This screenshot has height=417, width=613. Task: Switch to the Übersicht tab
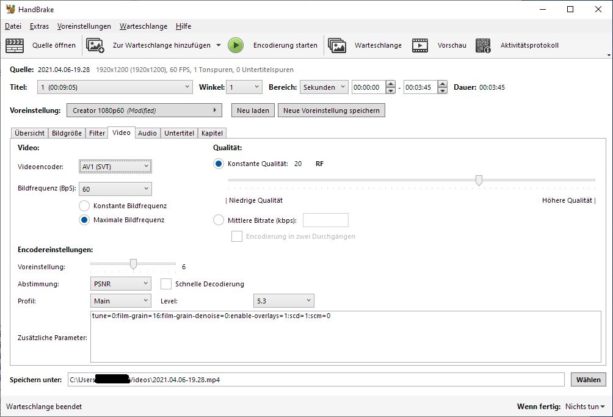(x=30, y=133)
